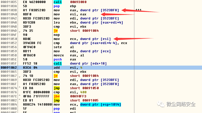Viewport: 202px width, 113px height.
Task: Click sete al instruction
Action: (x=64, y=47)
